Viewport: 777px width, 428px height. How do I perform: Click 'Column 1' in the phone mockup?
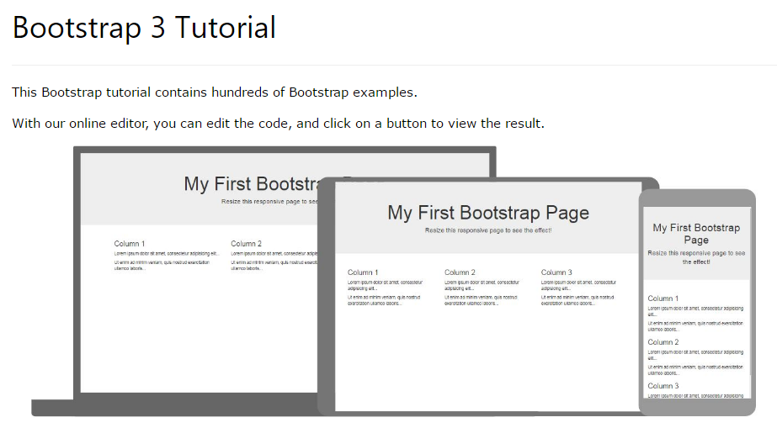tap(663, 299)
